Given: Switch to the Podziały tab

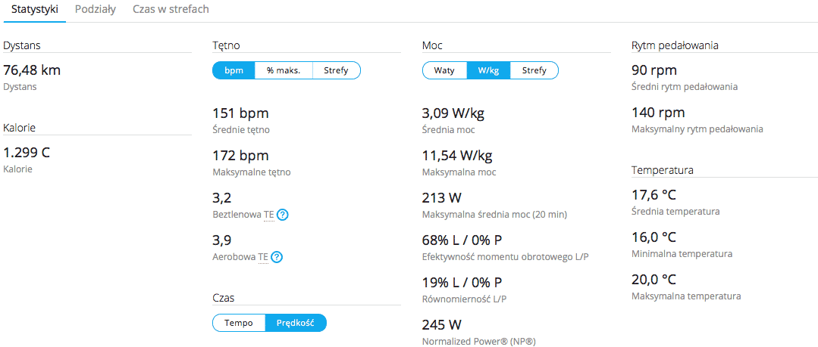Looking at the screenshot, I should click(x=96, y=10).
